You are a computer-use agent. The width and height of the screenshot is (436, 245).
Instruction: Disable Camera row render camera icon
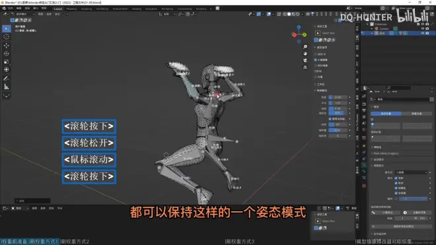pos(427,28)
